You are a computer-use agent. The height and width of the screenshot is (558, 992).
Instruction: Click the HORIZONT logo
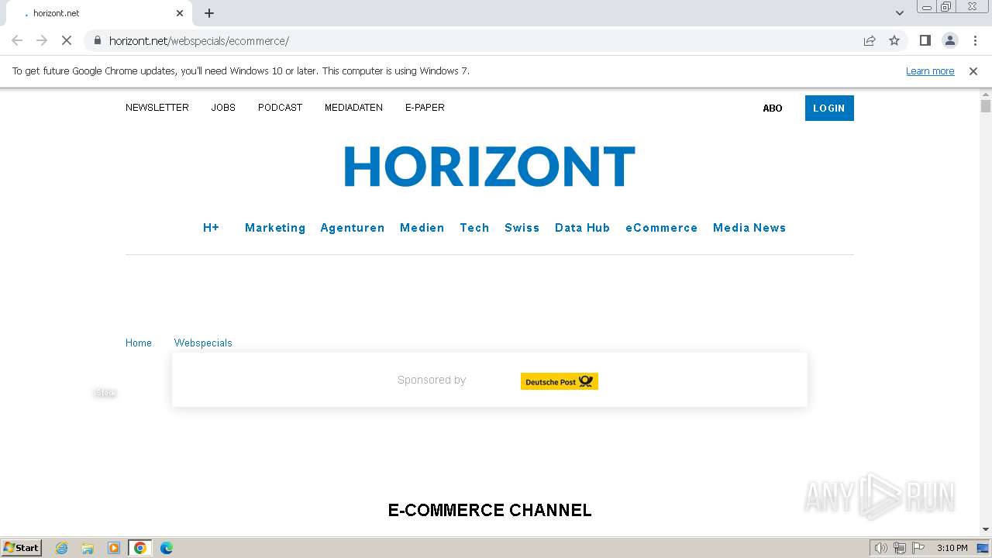point(490,166)
